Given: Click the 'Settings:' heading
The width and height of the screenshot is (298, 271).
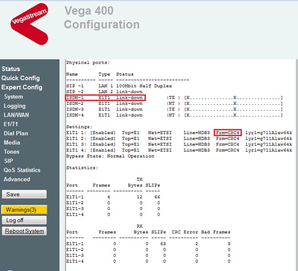Looking at the screenshot, I should coord(79,127).
